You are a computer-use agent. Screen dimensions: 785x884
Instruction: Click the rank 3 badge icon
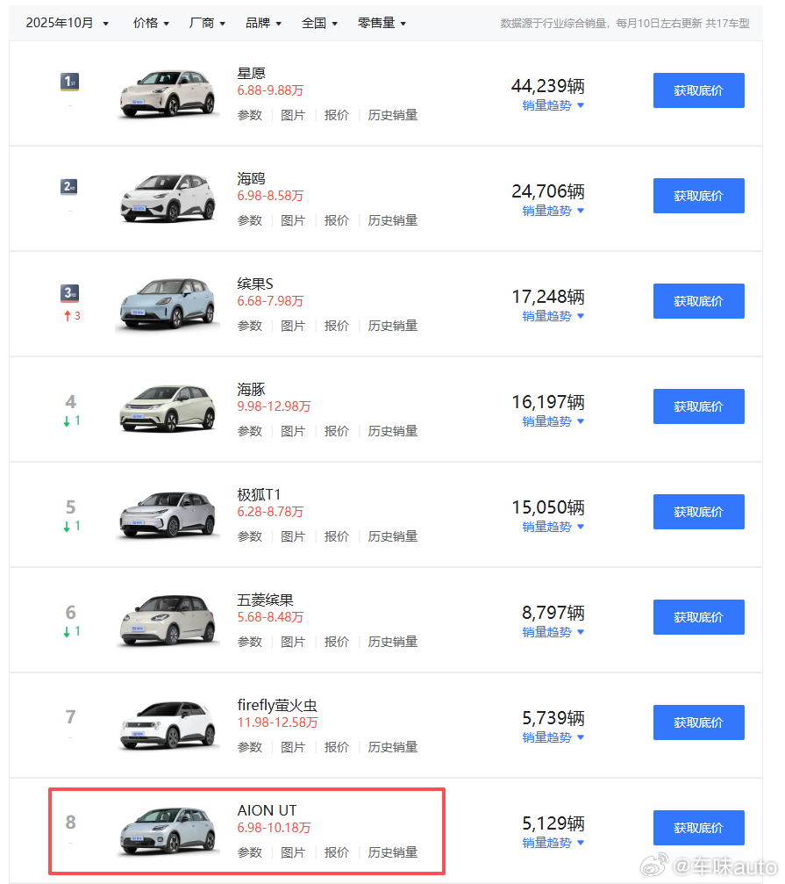70,292
